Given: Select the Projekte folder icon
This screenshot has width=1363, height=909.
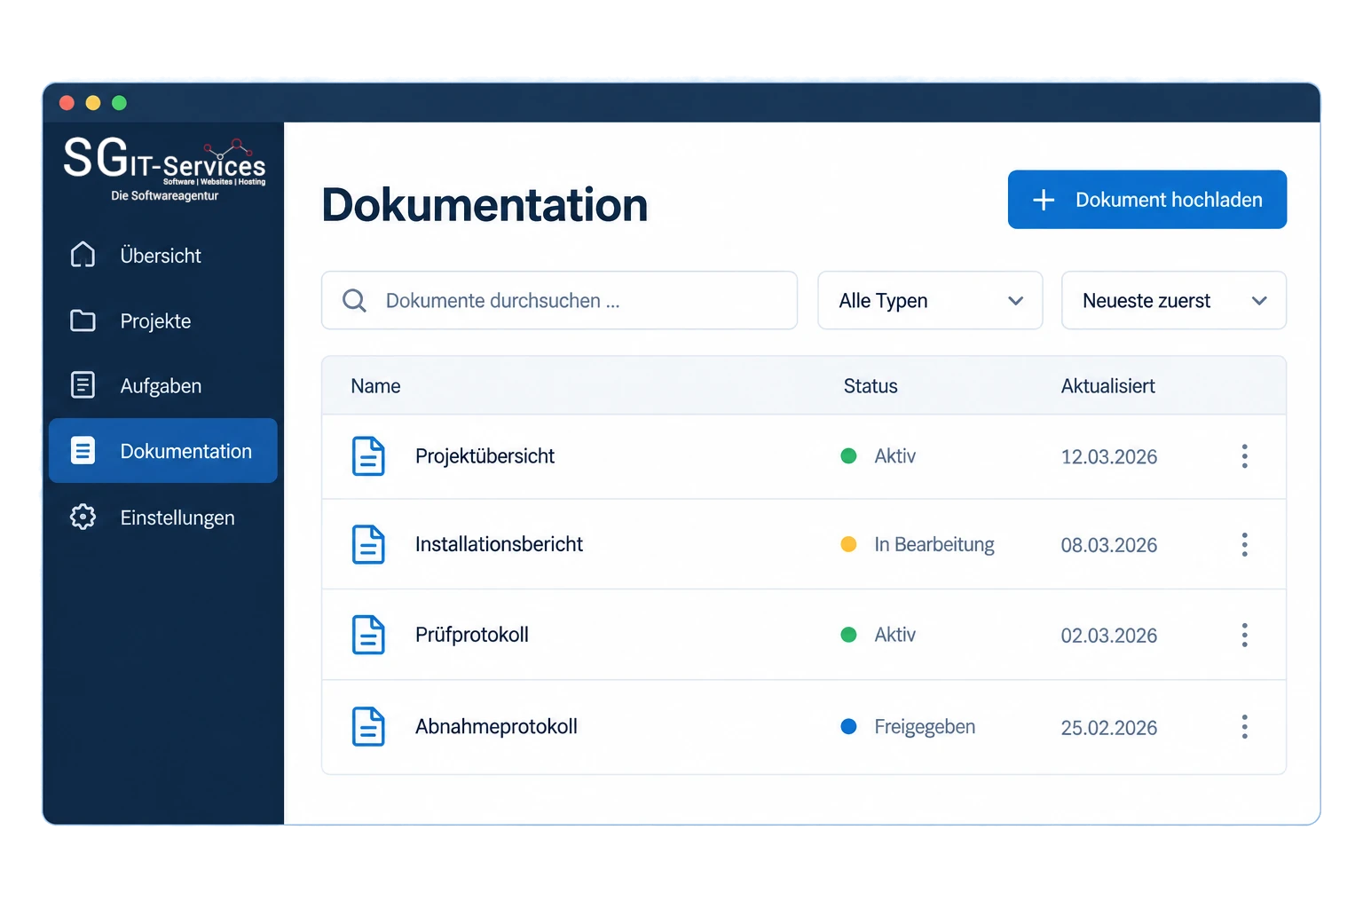Looking at the screenshot, I should tap(83, 320).
